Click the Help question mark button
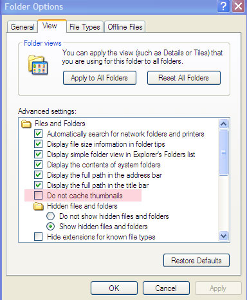 coord(223,6)
